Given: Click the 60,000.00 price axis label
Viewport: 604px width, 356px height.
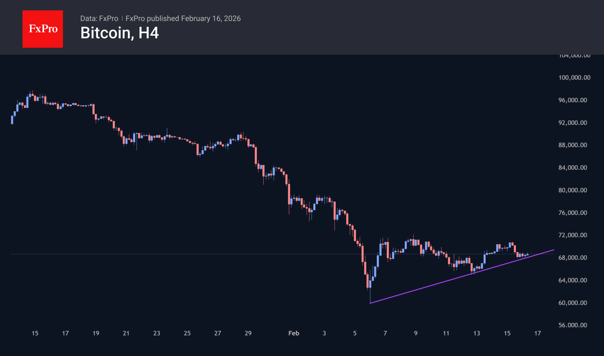Looking at the screenshot, I should (573, 303).
